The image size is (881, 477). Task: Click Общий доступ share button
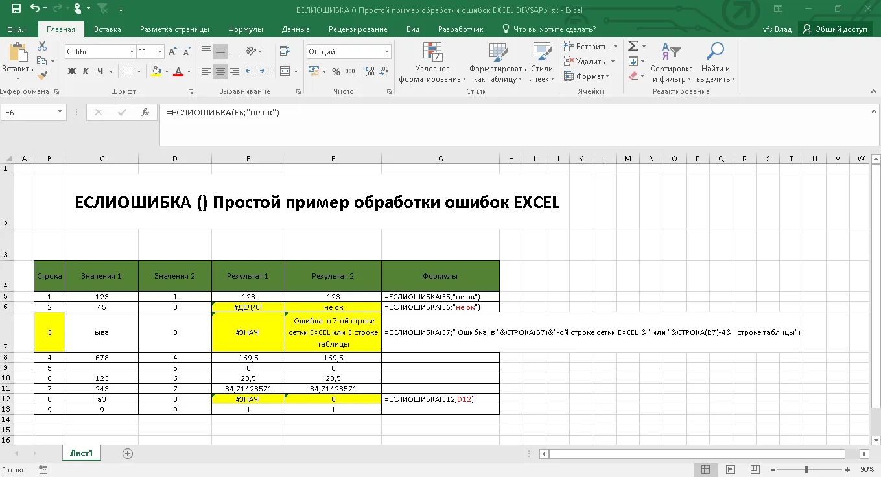point(835,29)
